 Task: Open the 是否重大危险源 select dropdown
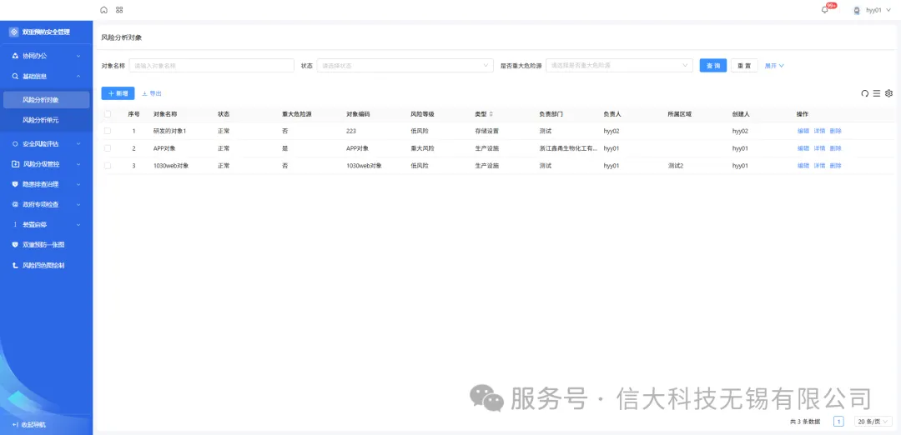coord(619,66)
